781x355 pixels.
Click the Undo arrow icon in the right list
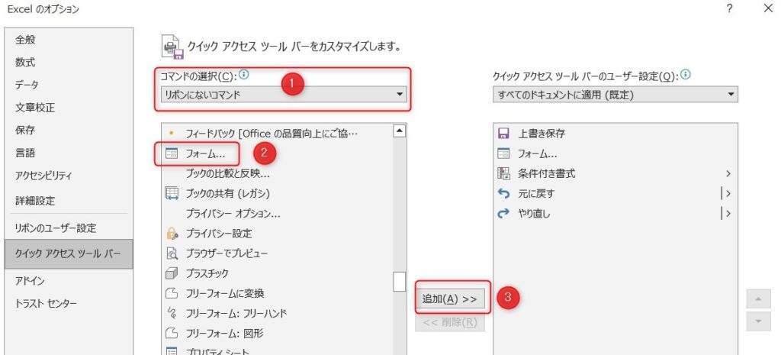pyautogui.click(x=503, y=194)
